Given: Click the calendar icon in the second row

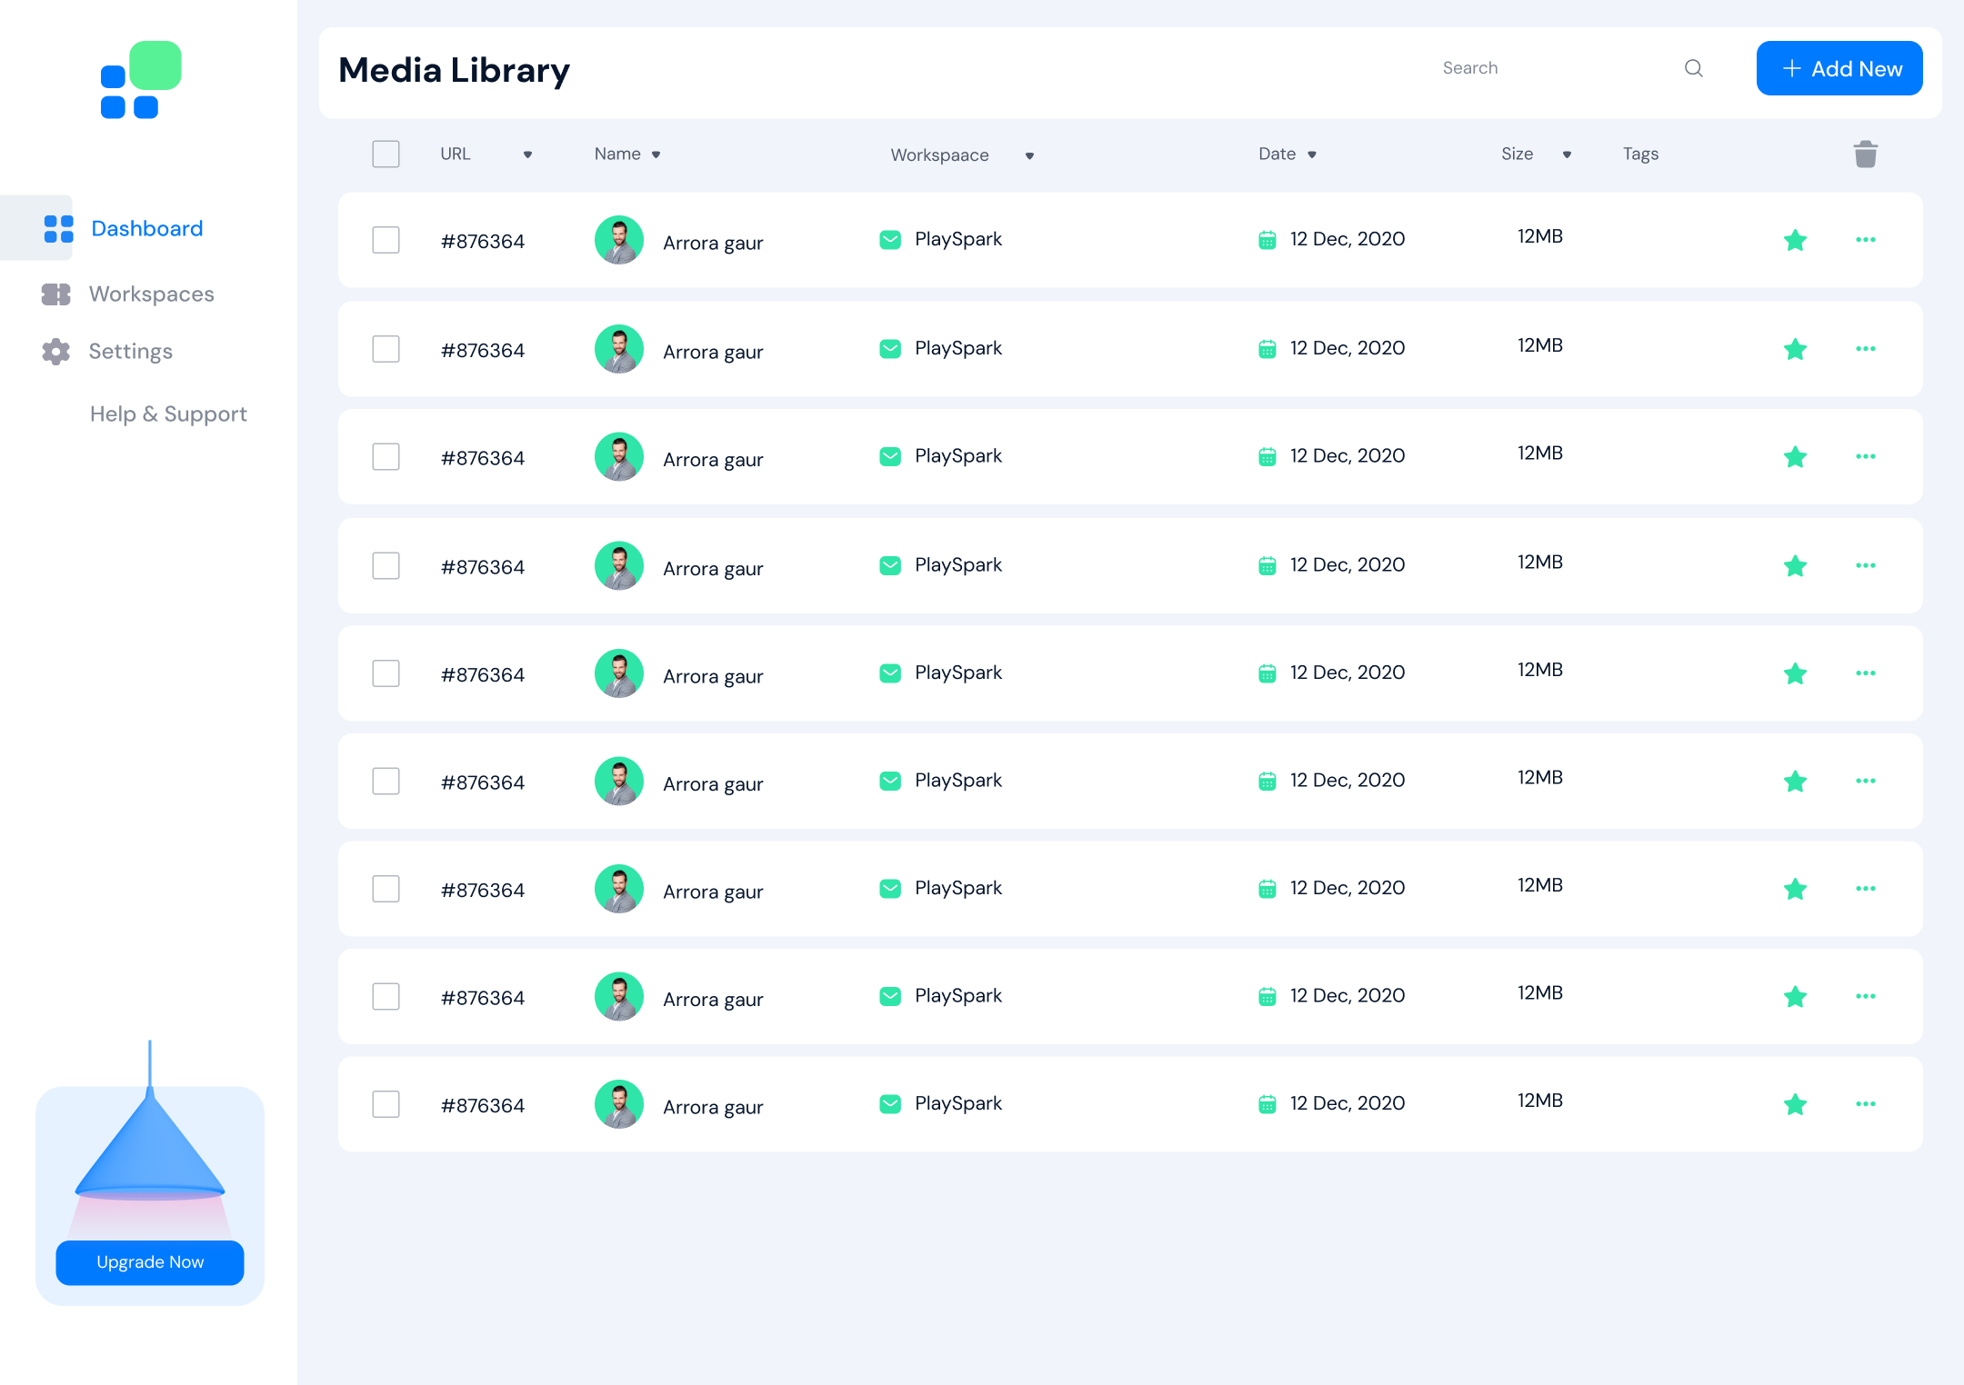Looking at the screenshot, I should click(x=1267, y=349).
